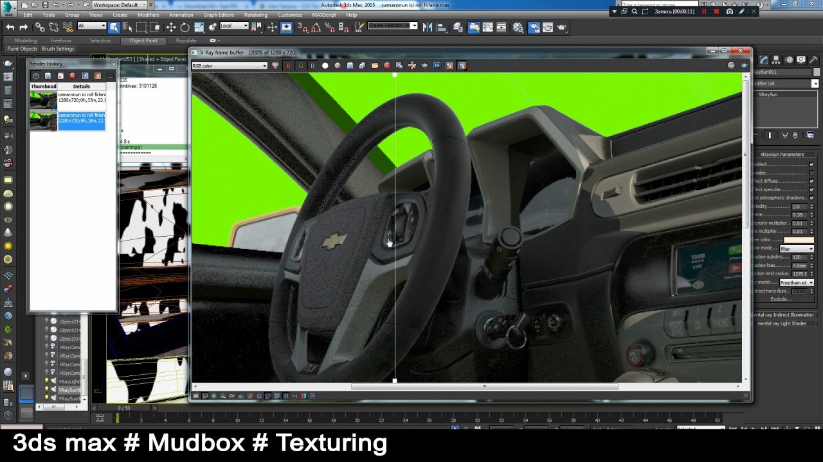Open the RGB color channel dropdown
Viewport: 823px width, 462px height.
pos(230,65)
